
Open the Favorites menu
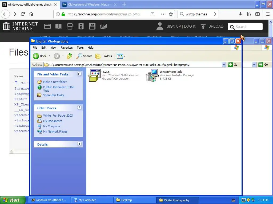pos(66,48)
